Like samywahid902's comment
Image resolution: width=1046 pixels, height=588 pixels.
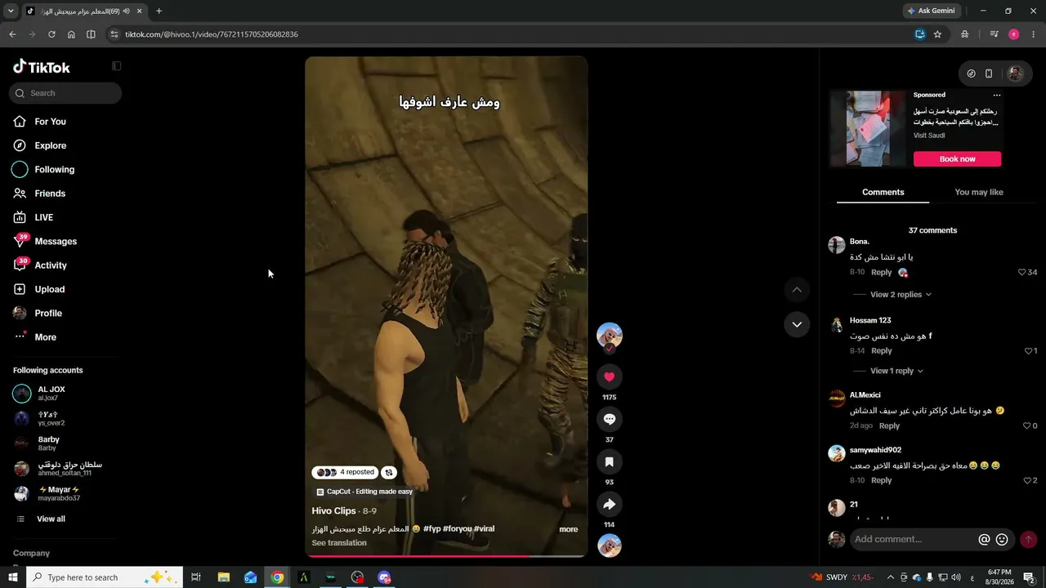[1027, 481]
